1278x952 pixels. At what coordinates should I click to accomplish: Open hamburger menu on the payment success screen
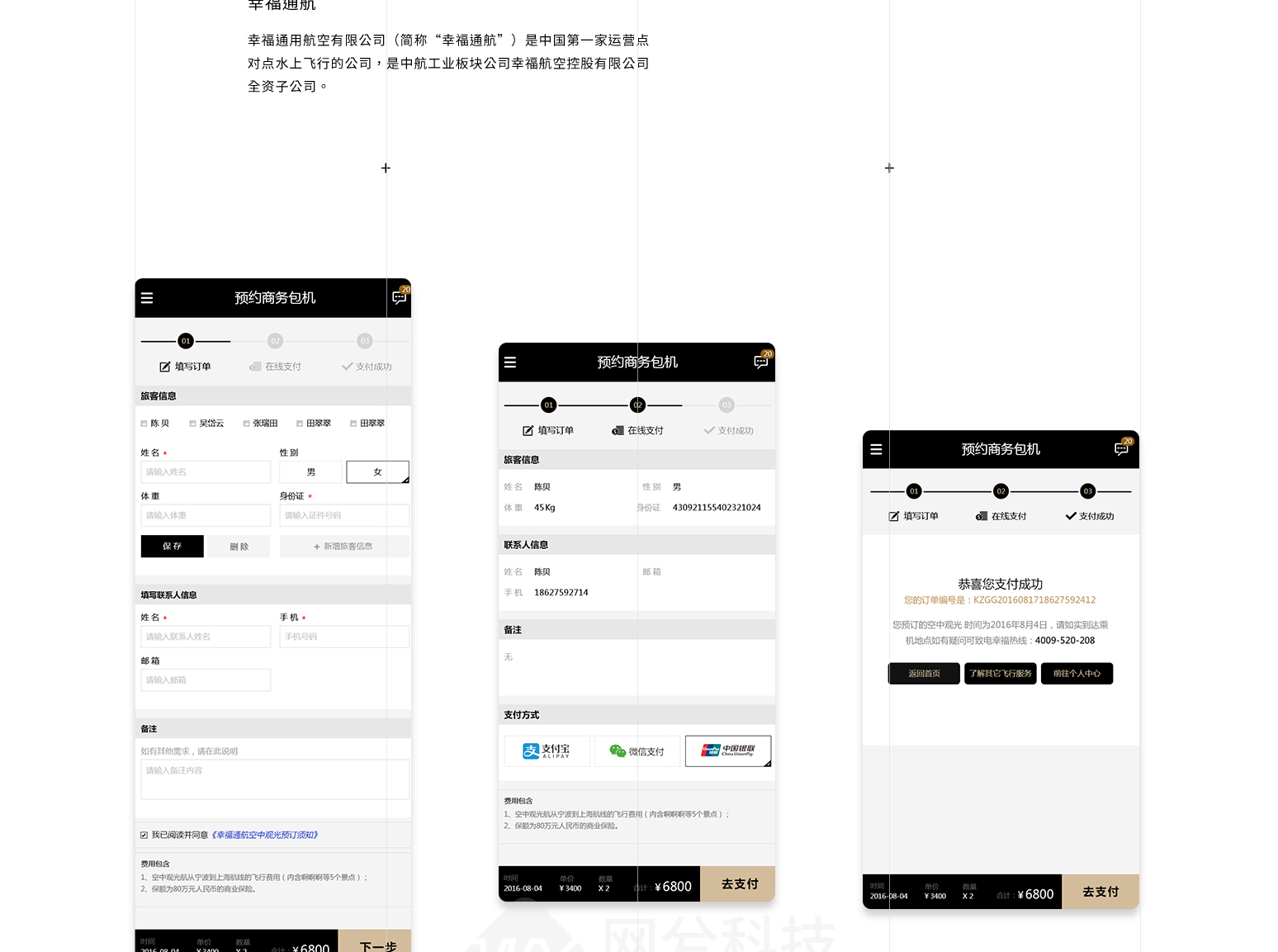point(876,449)
